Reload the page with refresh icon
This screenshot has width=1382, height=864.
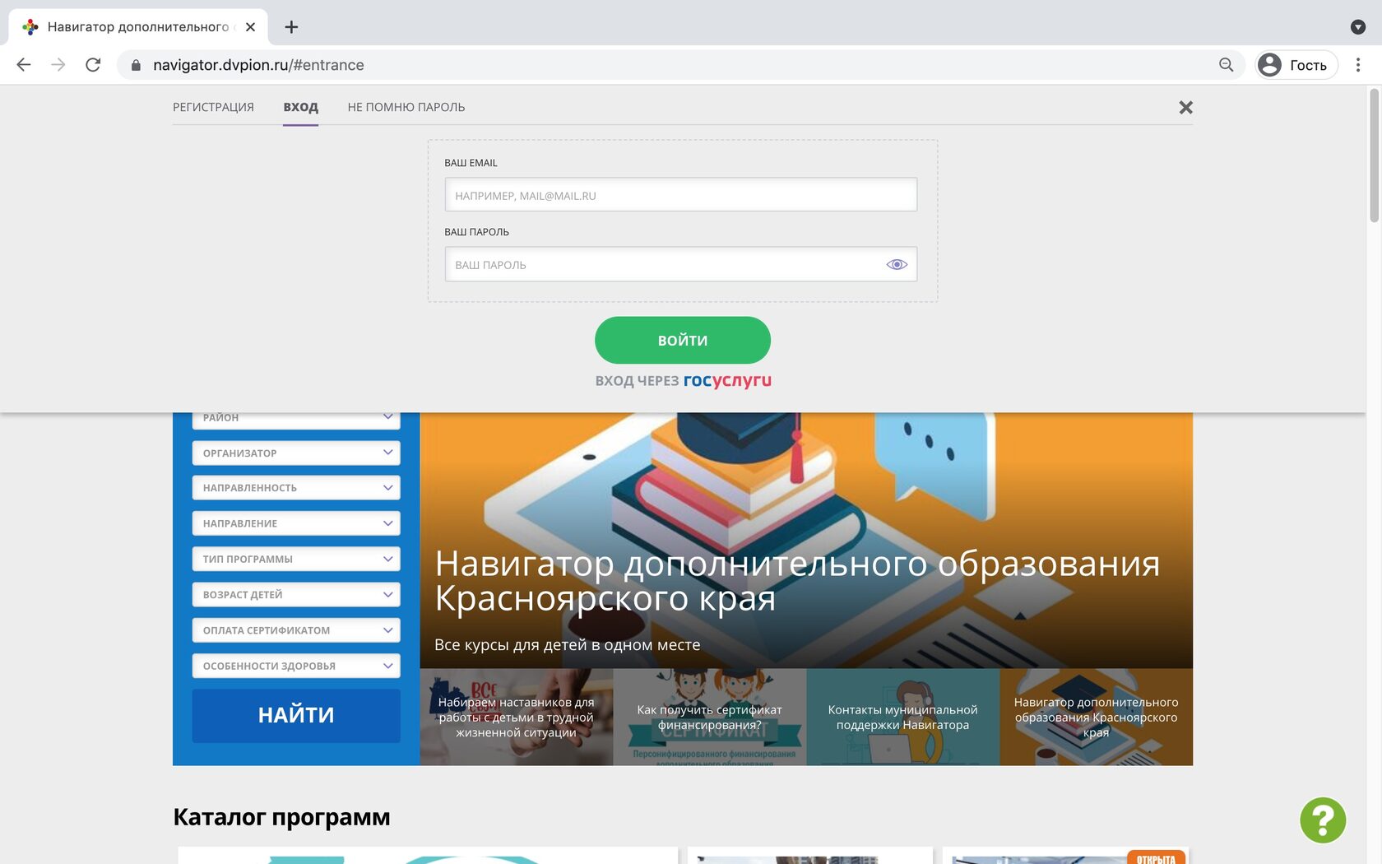click(93, 65)
